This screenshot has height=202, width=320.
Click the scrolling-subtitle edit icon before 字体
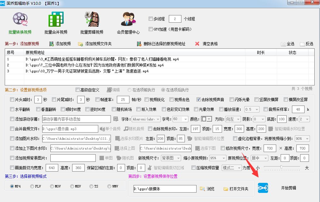coord(116,119)
